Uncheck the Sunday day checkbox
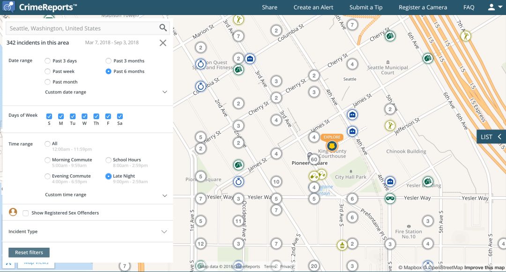Viewport: 506px width, 272px height. click(x=49, y=116)
